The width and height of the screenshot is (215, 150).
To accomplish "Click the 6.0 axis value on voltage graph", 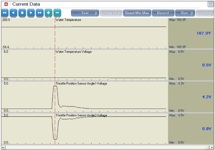I will coord(6,52).
